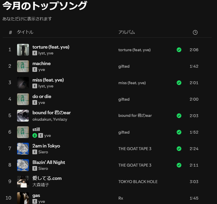Click explicit E badge under miss (feat. yve)
This screenshot has width=217, height=204.
click(35, 86)
